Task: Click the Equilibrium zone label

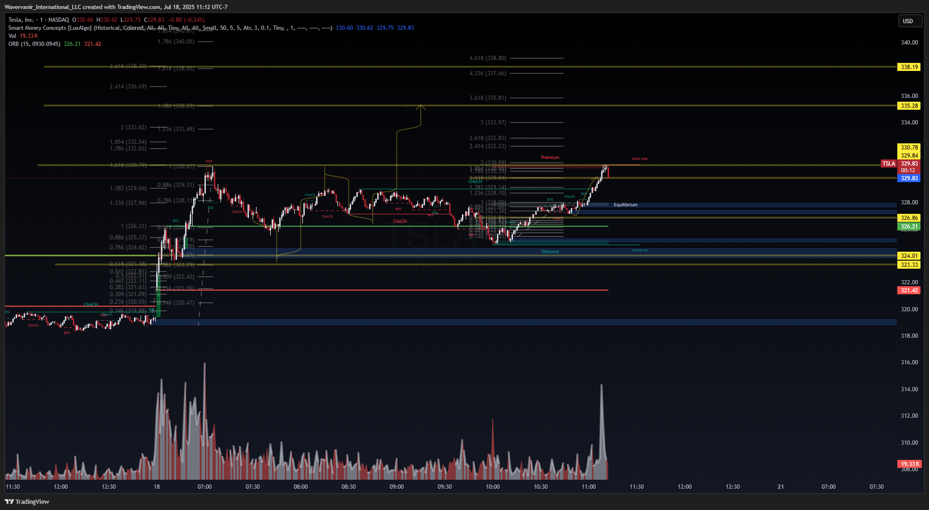Action: 625,205
